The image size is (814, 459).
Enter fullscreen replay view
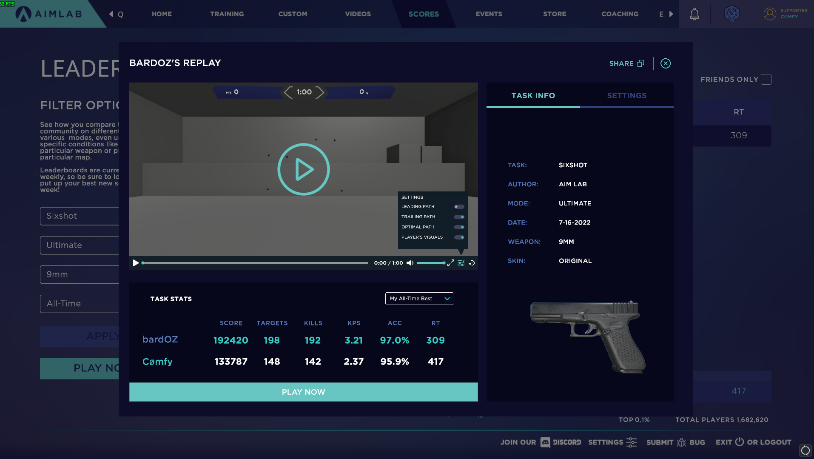coord(451,263)
